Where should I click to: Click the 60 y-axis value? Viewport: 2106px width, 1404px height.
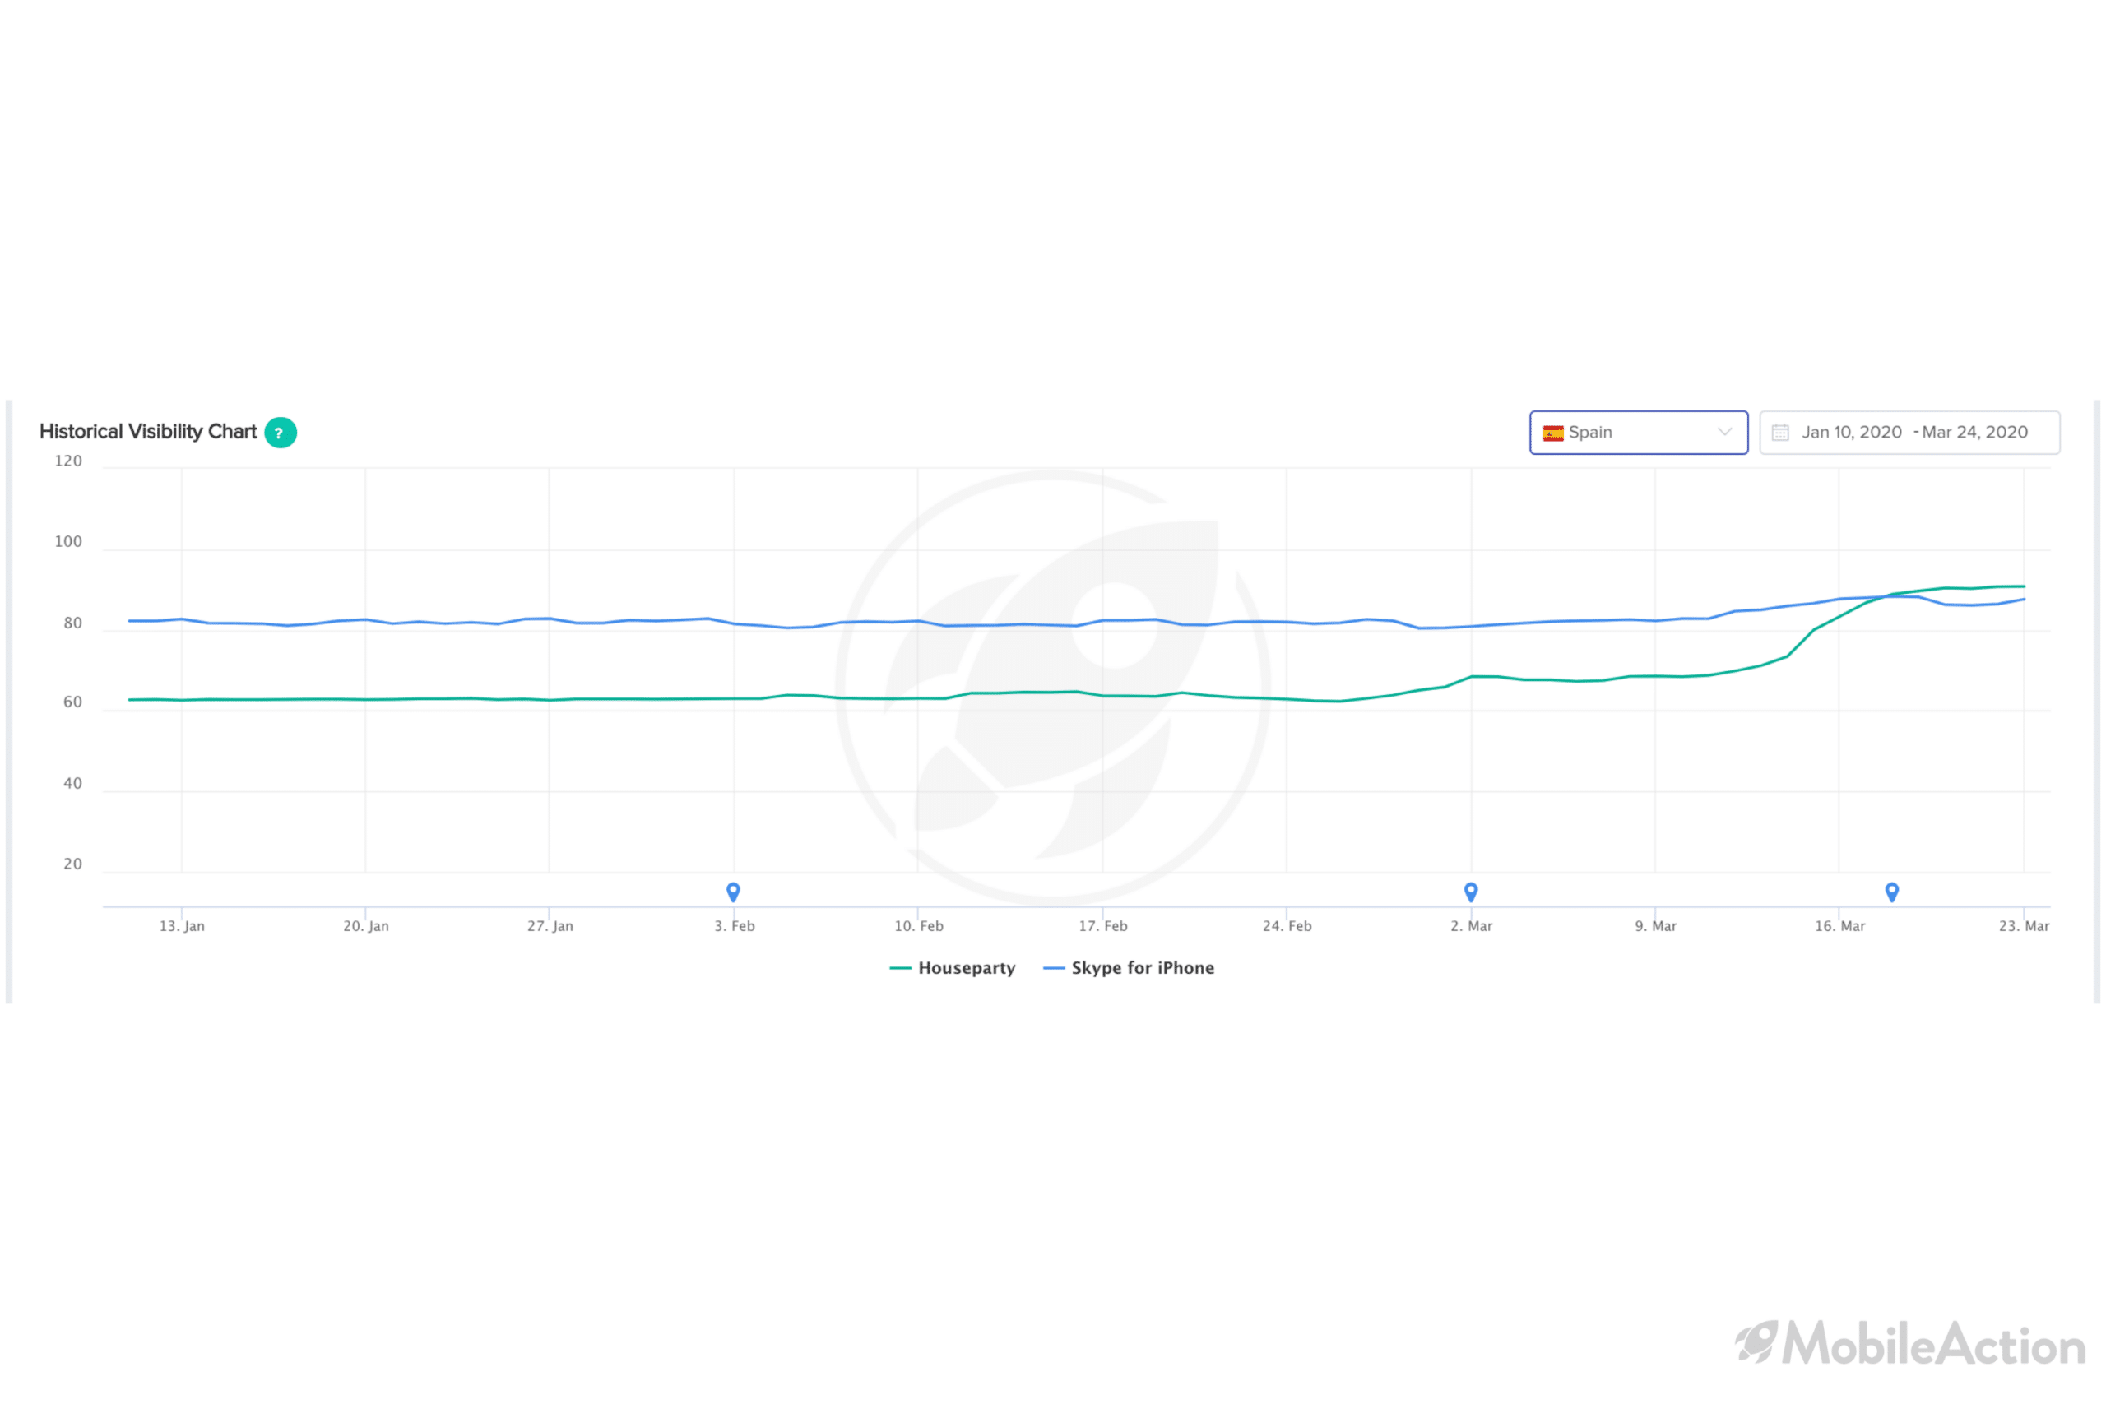click(72, 702)
